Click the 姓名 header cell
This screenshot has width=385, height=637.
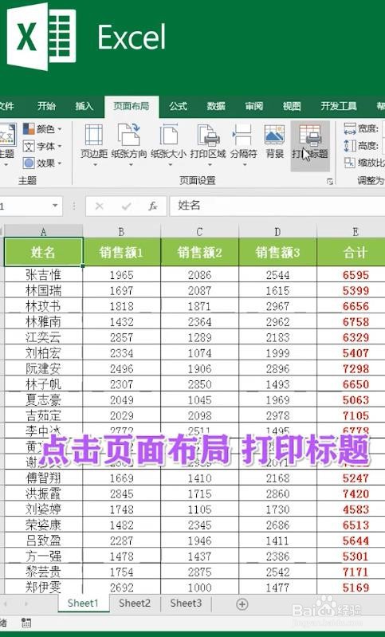pos(44,252)
